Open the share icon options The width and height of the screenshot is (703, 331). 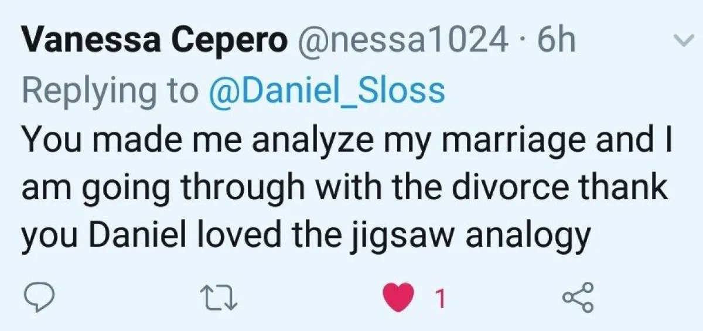(578, 299)
